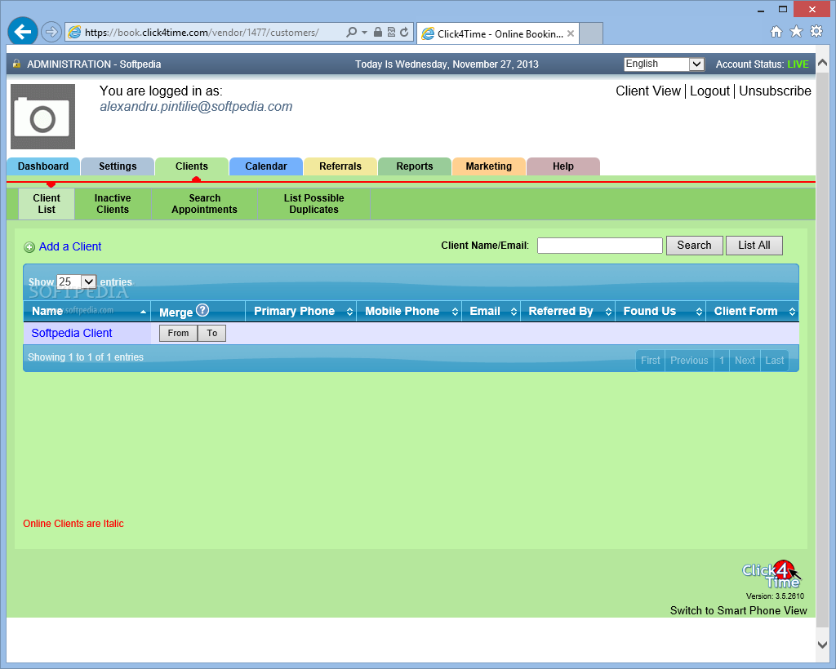
Task: Focus the Client Name/Email search field
Action: click(600, 246)
